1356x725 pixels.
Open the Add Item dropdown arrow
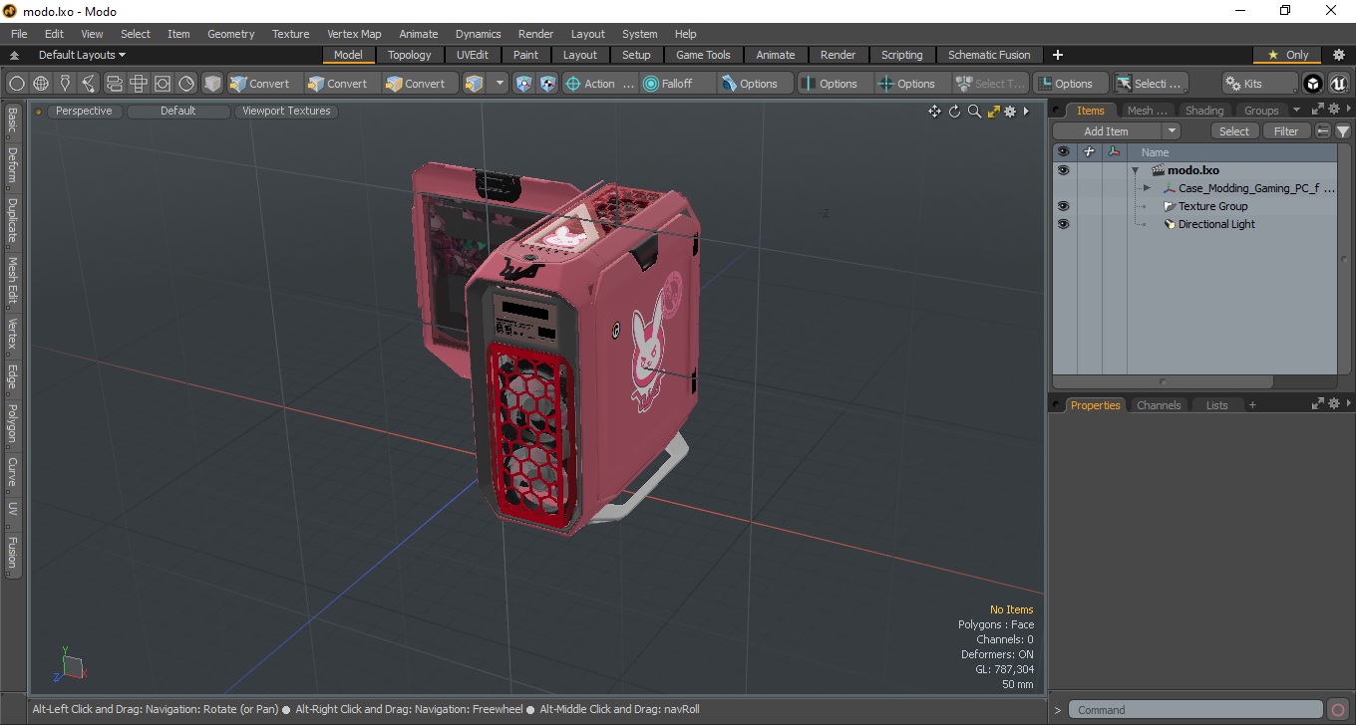coord(1172,131)
